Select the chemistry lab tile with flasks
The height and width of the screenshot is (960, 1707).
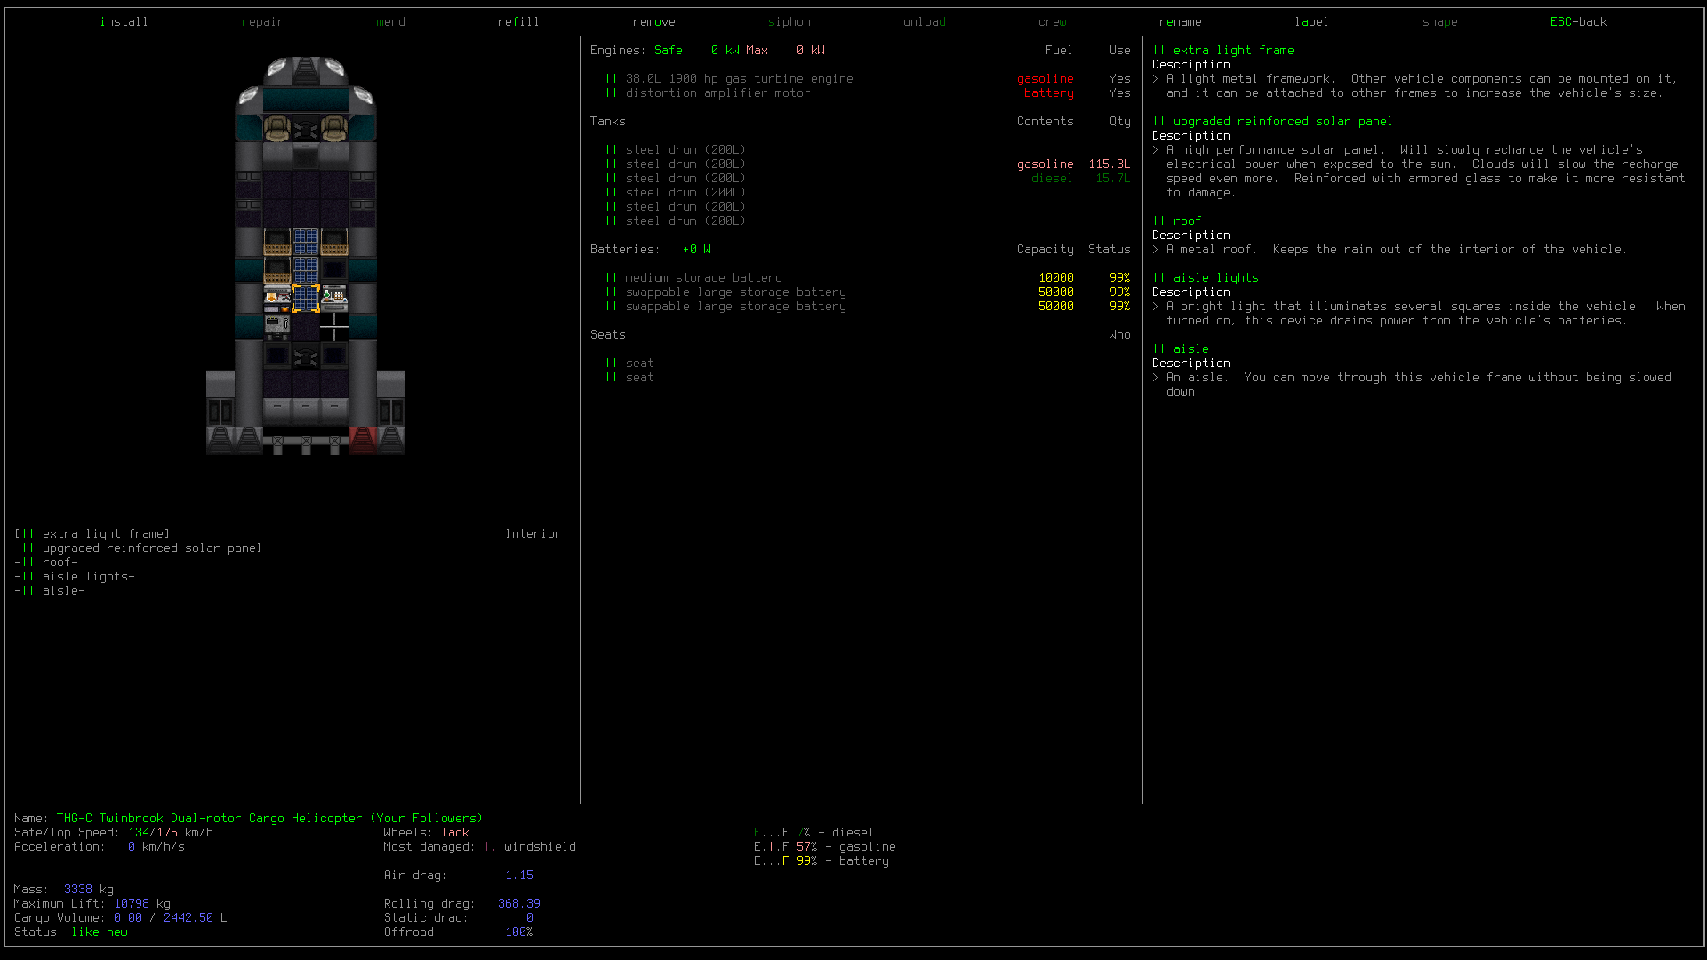pyautogui.click(x=334, y=299)
